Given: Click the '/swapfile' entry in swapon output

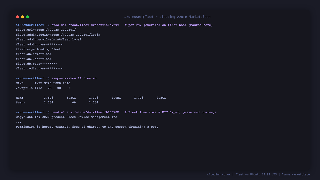Looking at the screenshot, I should (24, 88).
